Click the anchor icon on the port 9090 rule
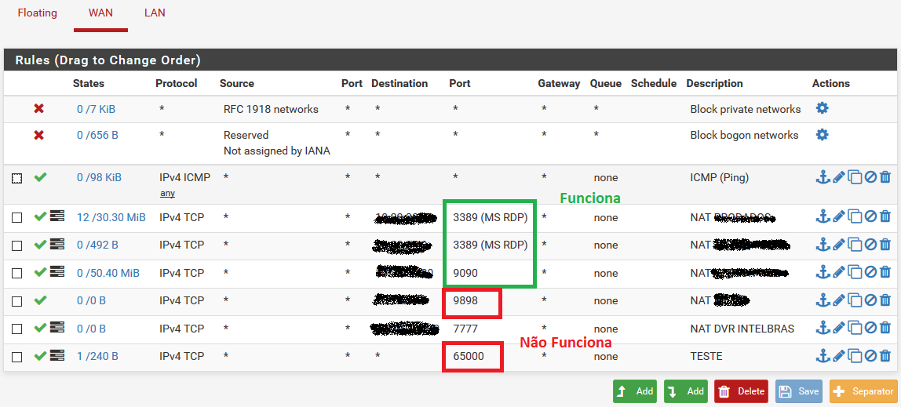Viewport: 901px width, 407px height. 823,272
